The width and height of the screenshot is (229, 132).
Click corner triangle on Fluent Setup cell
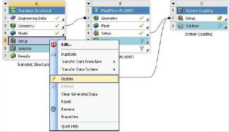148,35
